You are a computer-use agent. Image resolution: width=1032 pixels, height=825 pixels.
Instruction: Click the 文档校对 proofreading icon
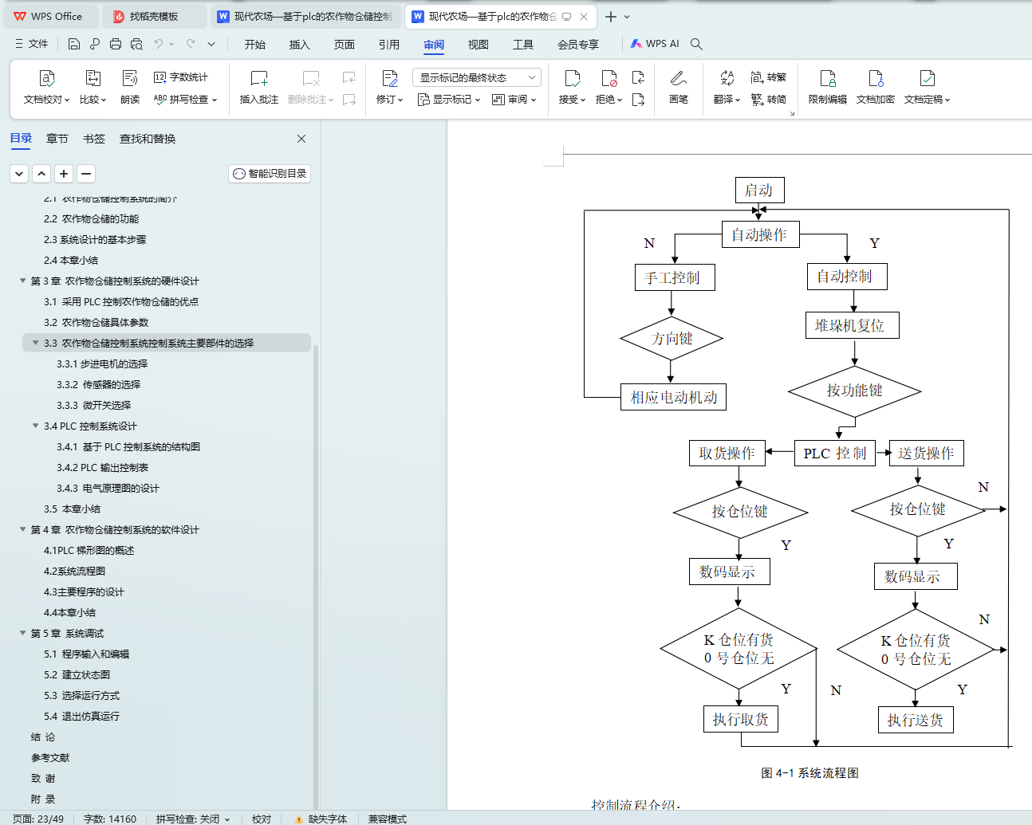46,78
